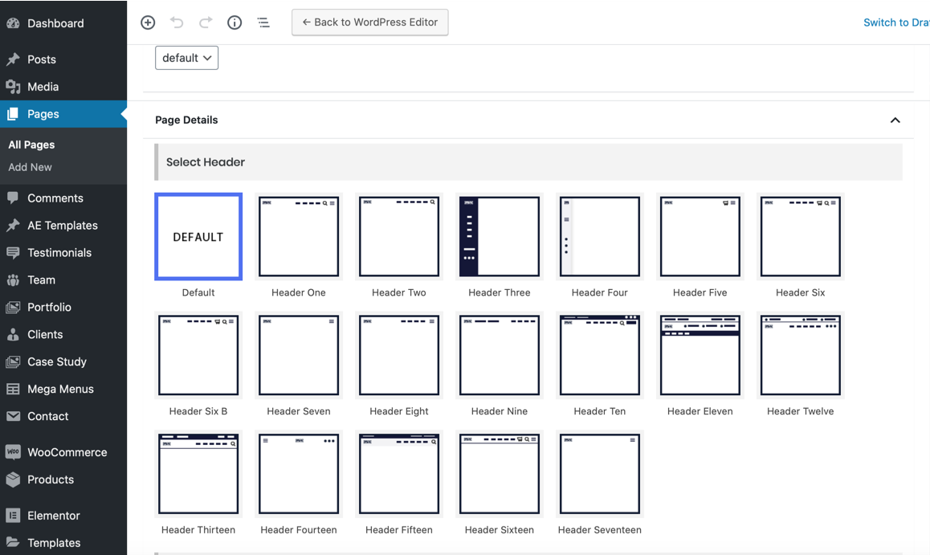Click the Switch to Draft link
The height and width of the screenshot is (555, 930).
[x=895, y=22]
